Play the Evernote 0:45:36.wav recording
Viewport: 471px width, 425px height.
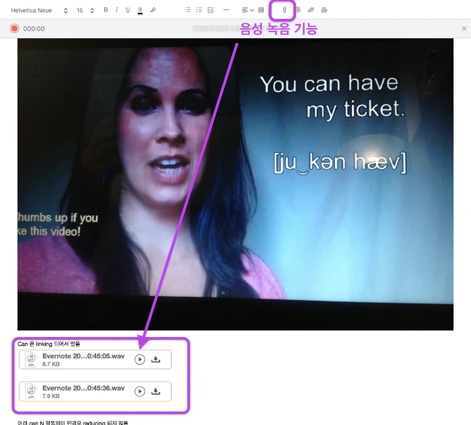[140, 391]
